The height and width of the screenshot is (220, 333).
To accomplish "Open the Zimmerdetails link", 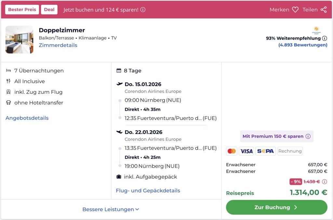I will point(58,45).
